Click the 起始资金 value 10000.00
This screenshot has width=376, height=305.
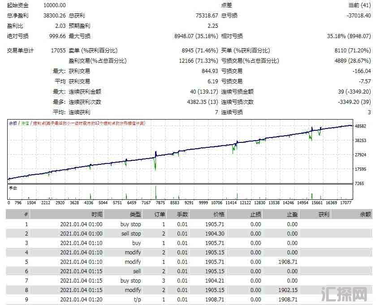[55, 5]
